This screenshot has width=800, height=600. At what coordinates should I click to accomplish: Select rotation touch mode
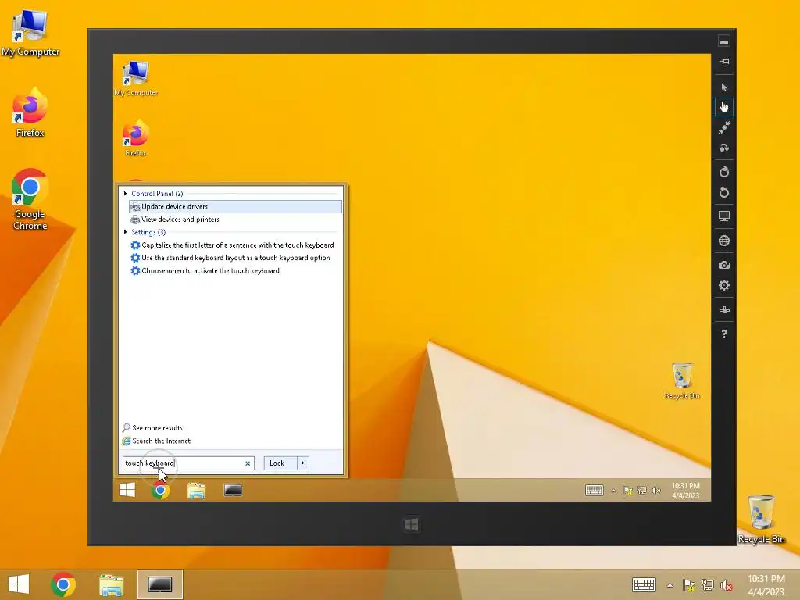(x=724, y=148)
